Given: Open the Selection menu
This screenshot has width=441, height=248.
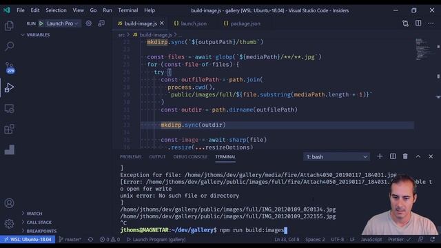Looking at the screenshot, I should click(x=56, y=10).
